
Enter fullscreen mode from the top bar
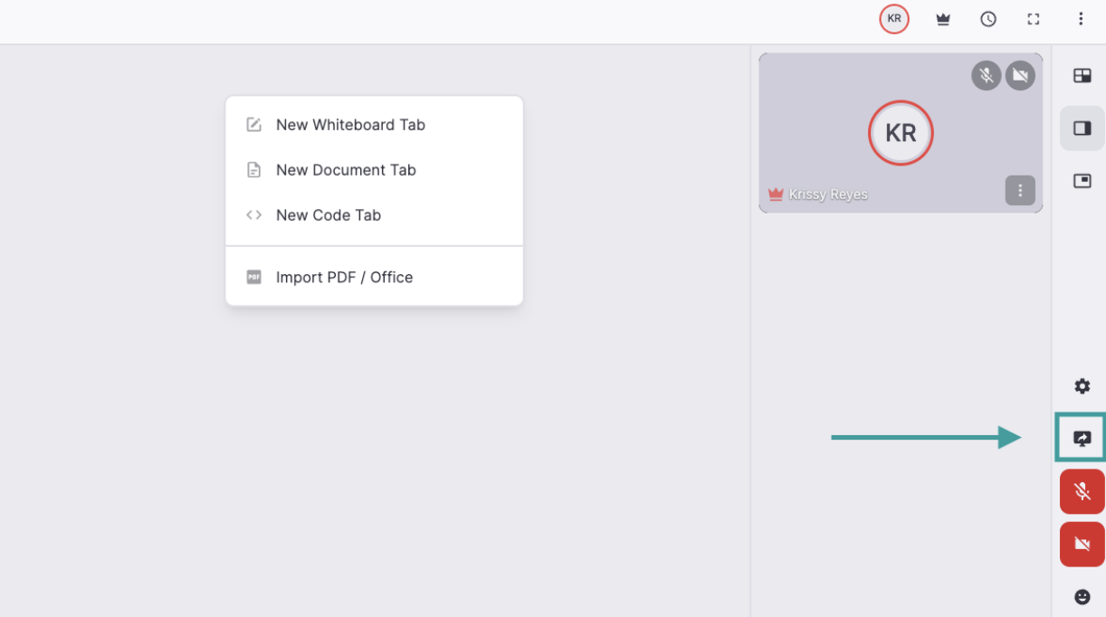point(1033,18)
